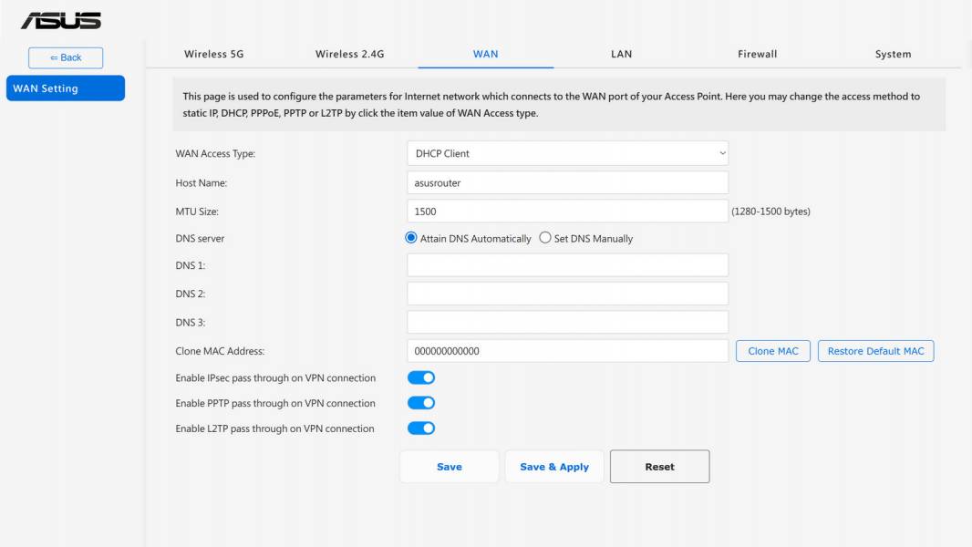This screenshot has height=547, width=972.
Task: Switch to the Wireless 5G tab
Action: (214, 54)
